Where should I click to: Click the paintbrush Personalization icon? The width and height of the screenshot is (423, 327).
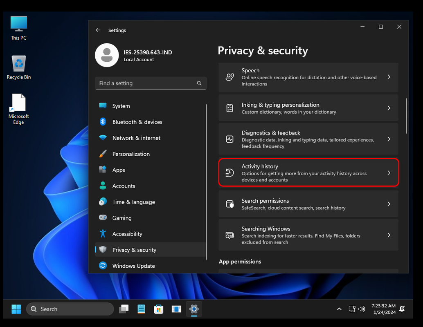[x=103, y=154]
